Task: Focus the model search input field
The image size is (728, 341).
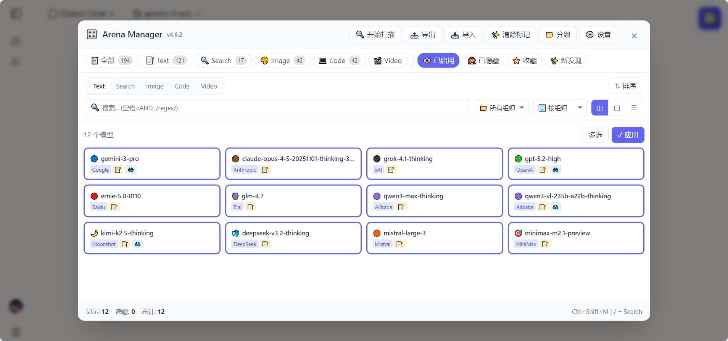Action: point(278,108)
